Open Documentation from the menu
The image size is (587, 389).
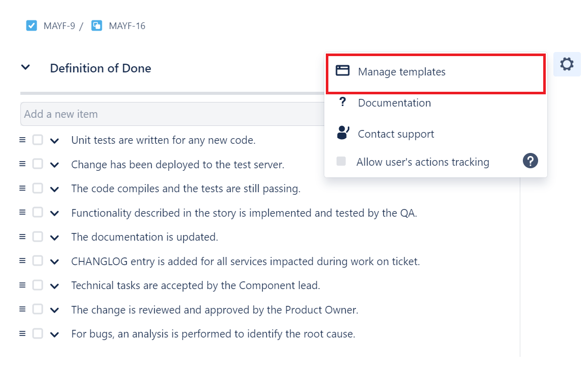[394, 102]
